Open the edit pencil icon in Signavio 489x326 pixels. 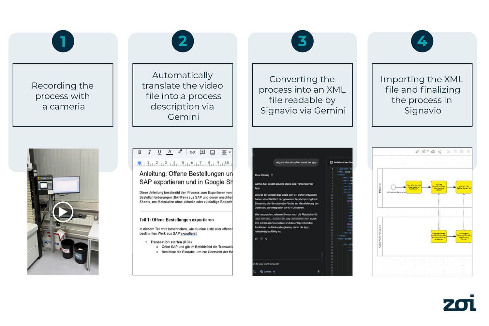[x=417, y=151]
